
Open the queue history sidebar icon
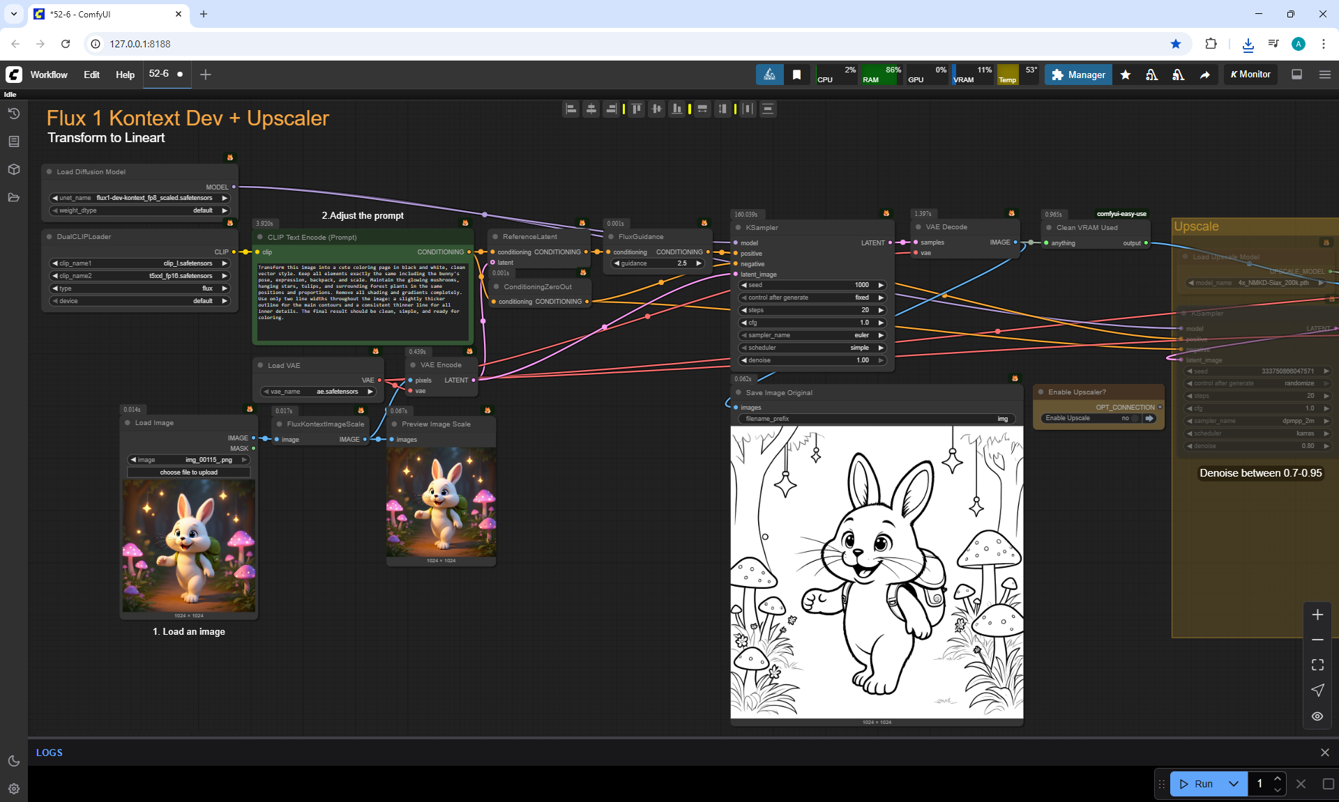14,114
